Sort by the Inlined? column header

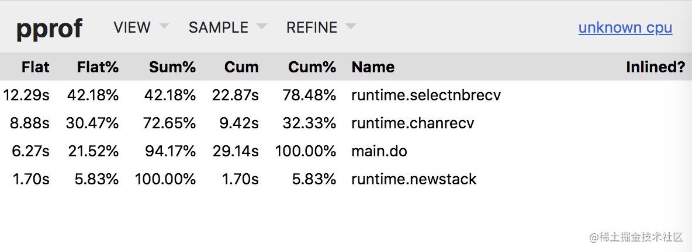(655, 67)
